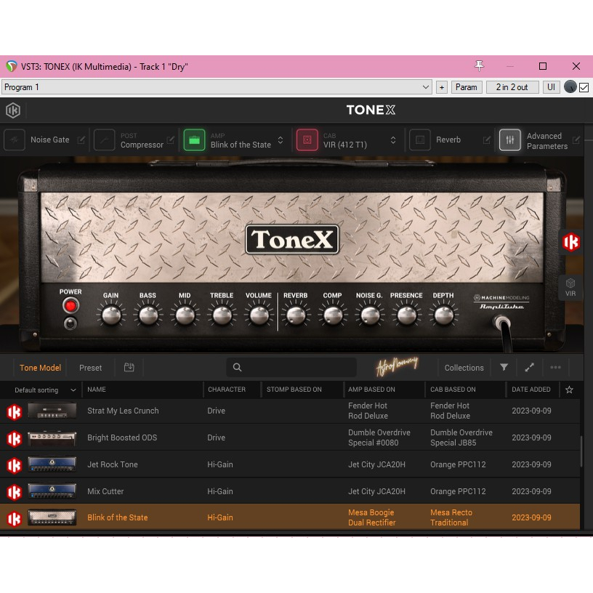This screenshot has height=593, width=593.
Task: Toggle the amp's red POWER light
Action: pos(70,305)
